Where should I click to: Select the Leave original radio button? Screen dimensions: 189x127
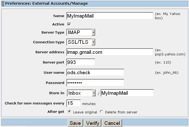(69, 112)
